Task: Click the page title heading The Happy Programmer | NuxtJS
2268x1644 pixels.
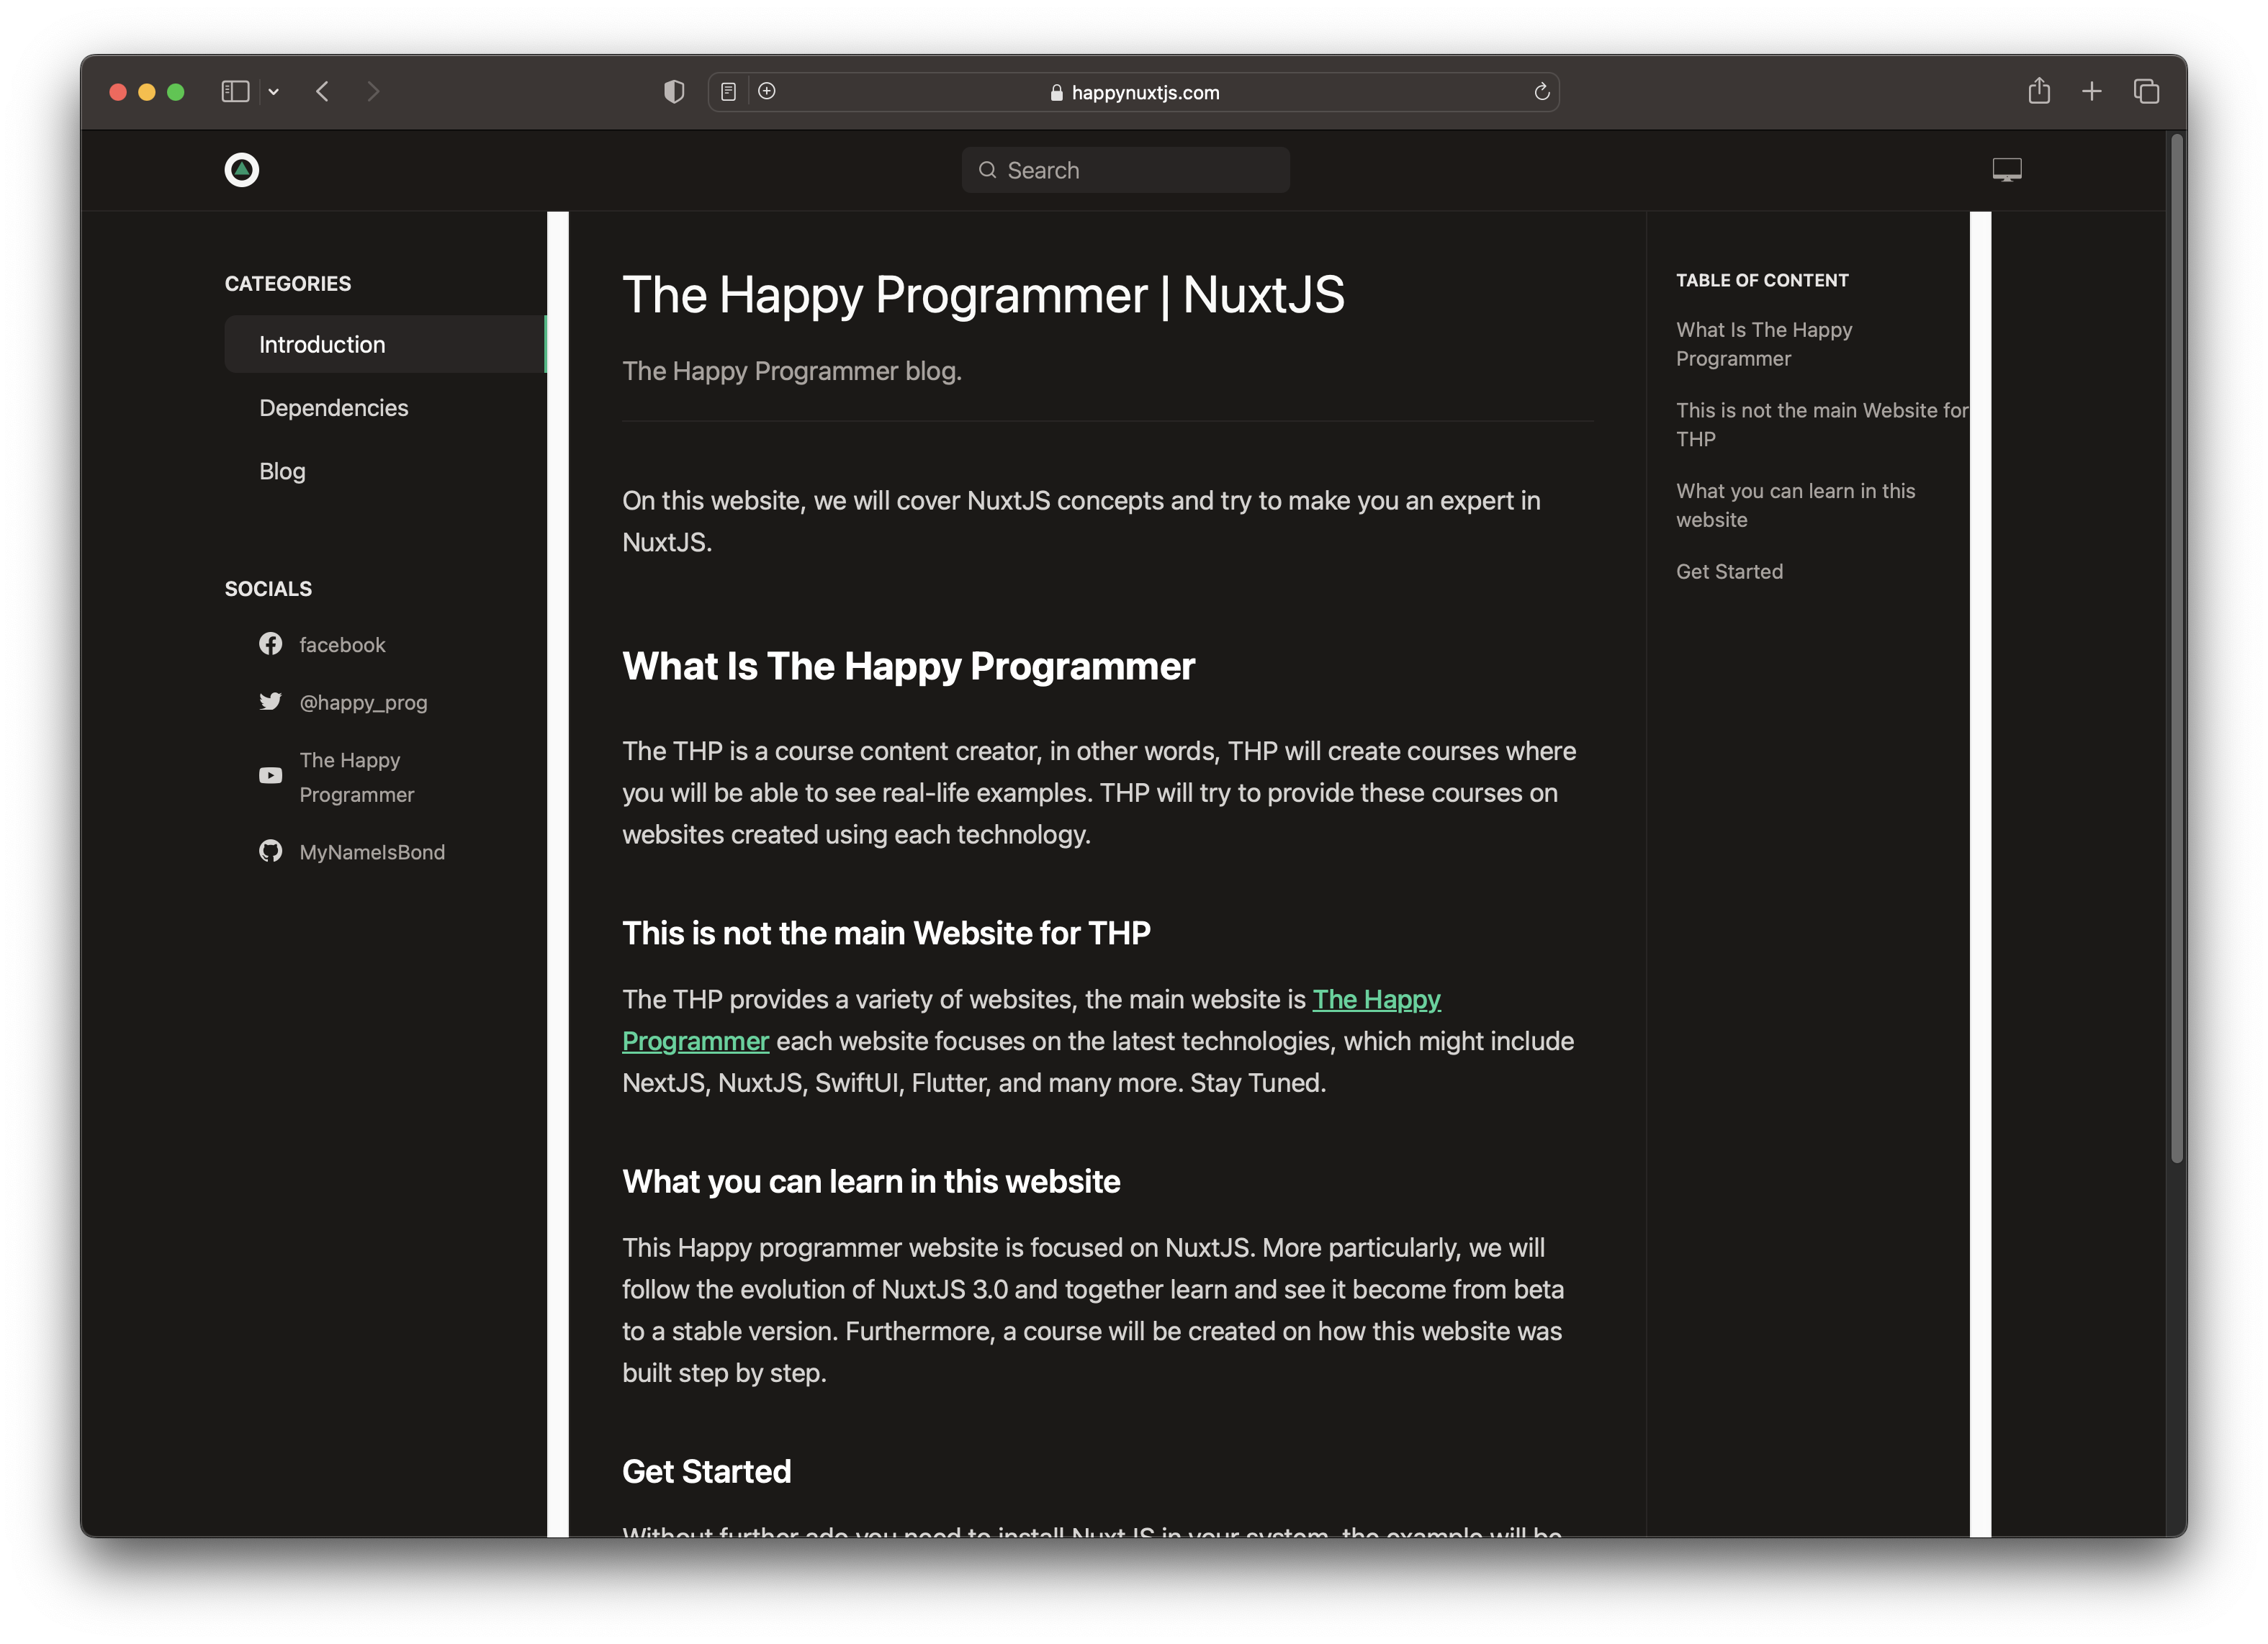Action: (983, 295)
